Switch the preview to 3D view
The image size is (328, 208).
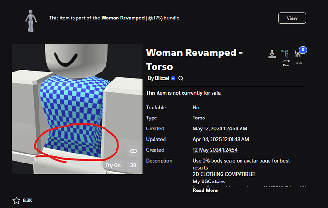click(133, 165)
